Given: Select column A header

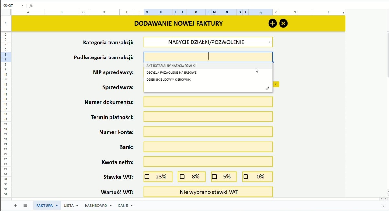Looking at the screenshot, I should 28,12.
